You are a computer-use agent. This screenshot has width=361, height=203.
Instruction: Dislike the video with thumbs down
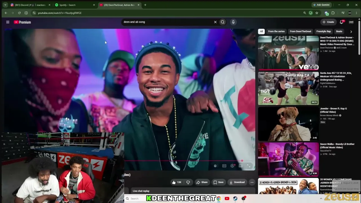(188, 182)
